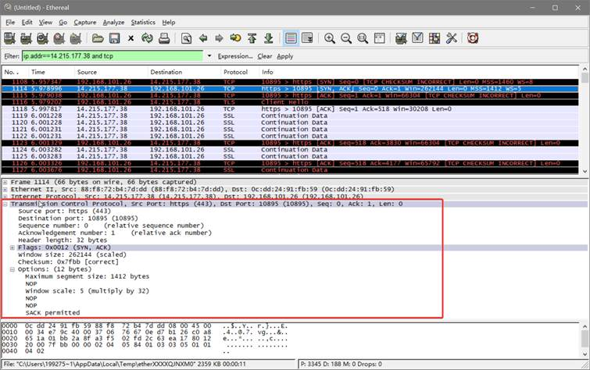Sort by the No. column header

tap(15, 72)
